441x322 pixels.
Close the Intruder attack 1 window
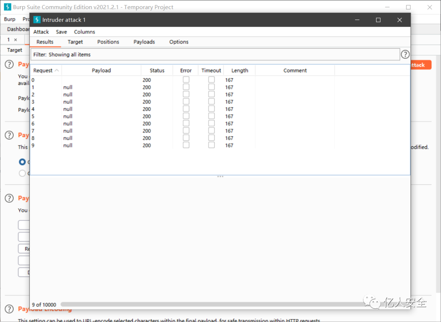pos(399,20)
